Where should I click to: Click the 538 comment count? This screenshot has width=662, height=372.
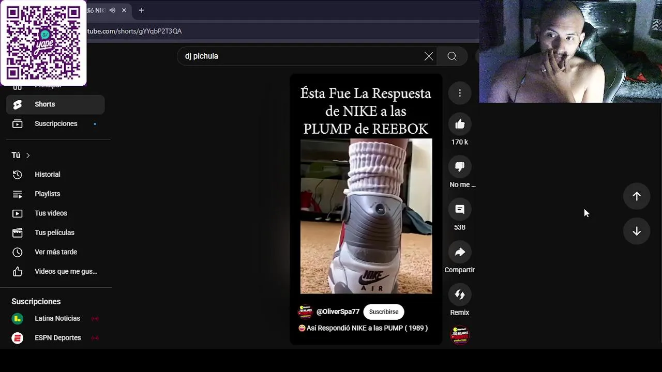pyautogui.click(x=460, y=227)
